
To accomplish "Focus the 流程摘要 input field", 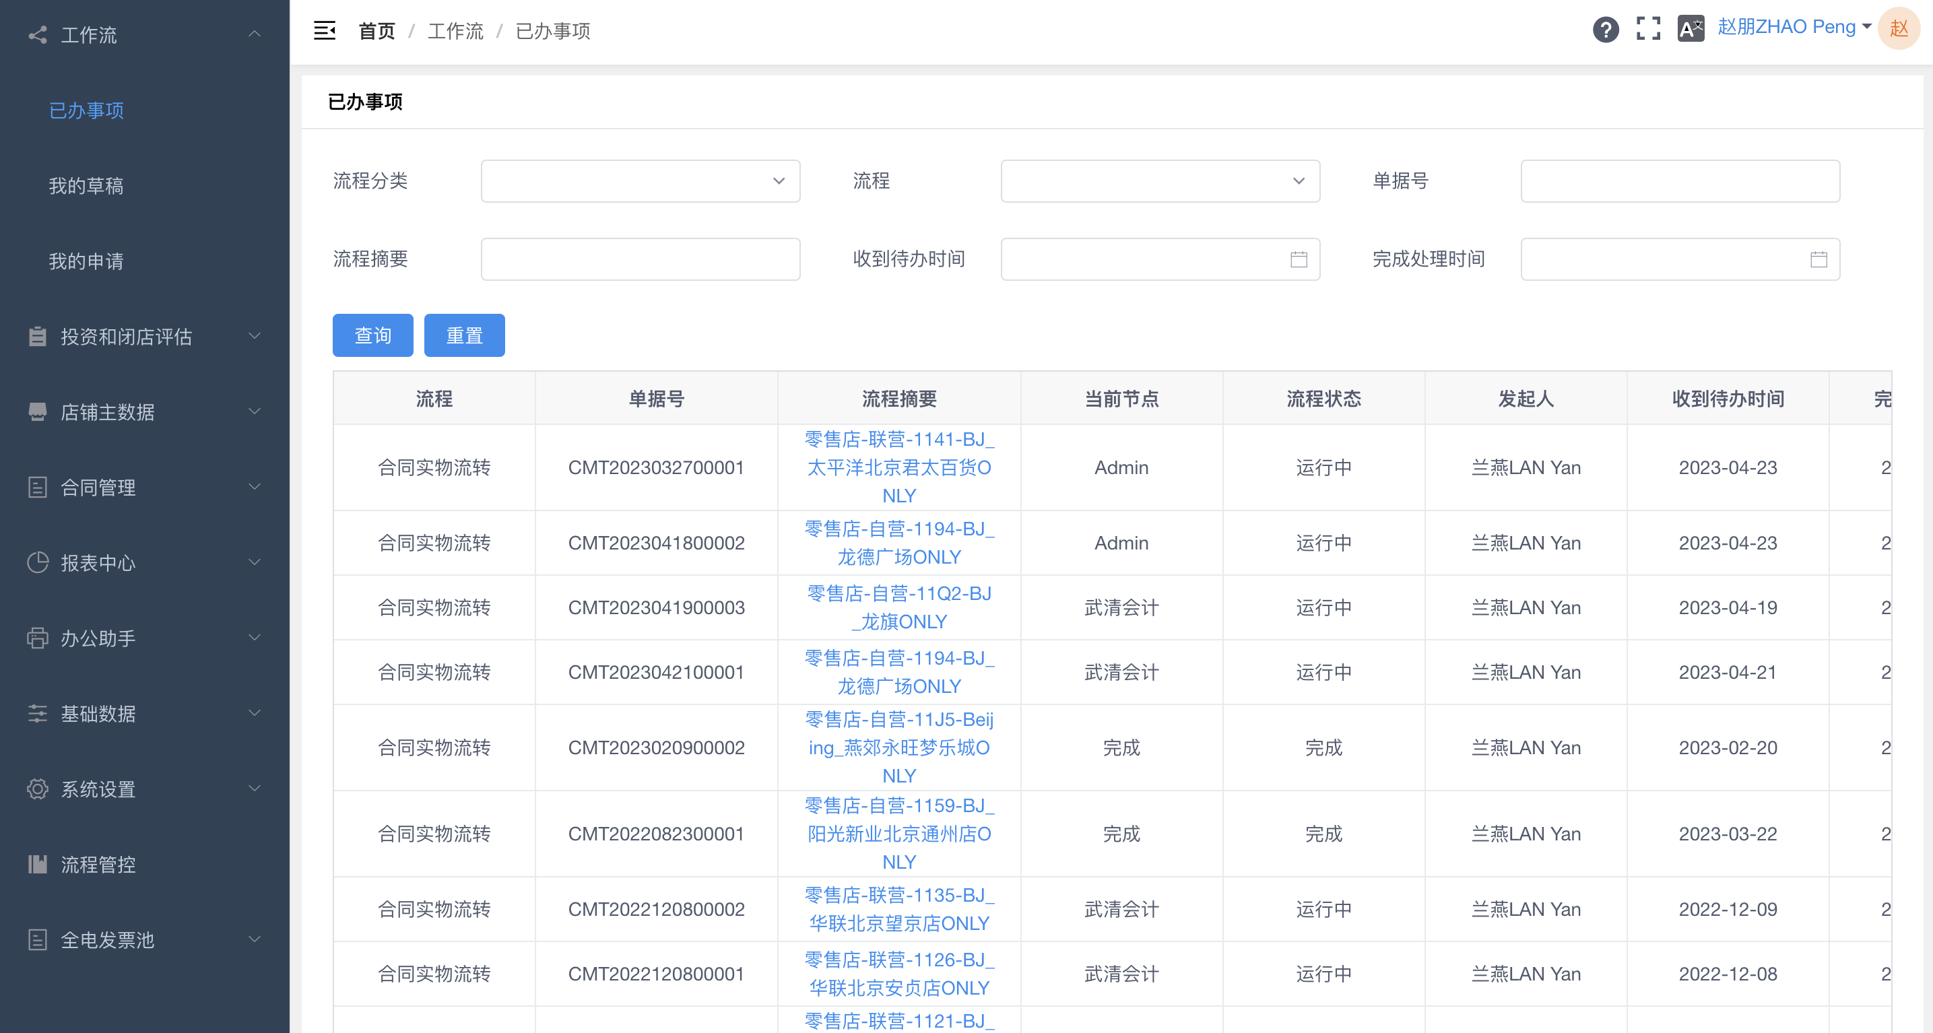I will [x=640, y=259].
